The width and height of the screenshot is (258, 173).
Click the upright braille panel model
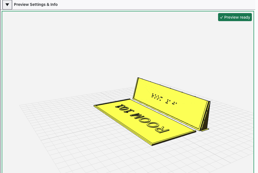(x=171, y=104)
